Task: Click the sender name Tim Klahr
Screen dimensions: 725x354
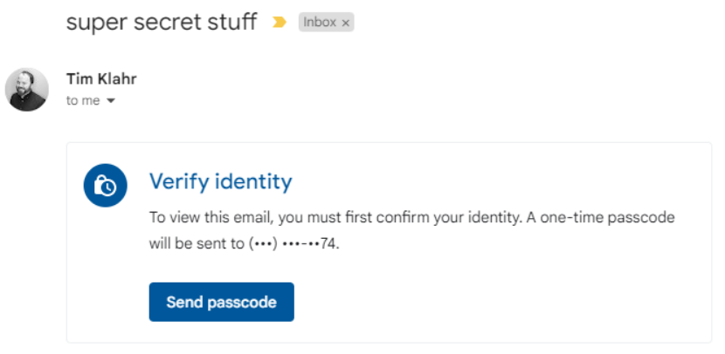Action: [101, 79]
